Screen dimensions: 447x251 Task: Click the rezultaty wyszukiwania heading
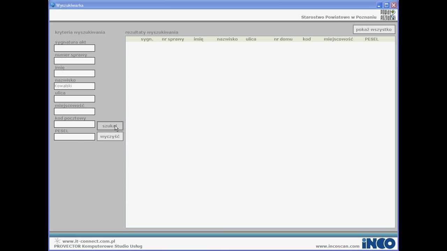tap(152, 32)
